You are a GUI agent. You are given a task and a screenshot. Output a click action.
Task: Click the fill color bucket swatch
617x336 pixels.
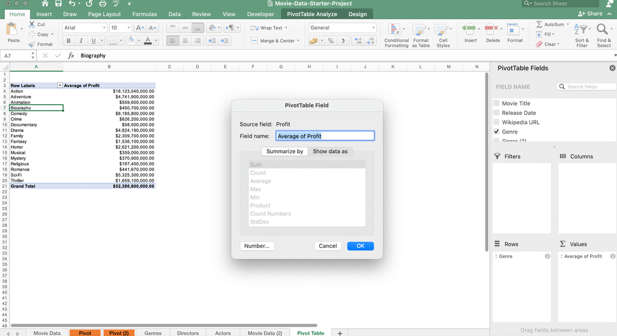(131, 41)
